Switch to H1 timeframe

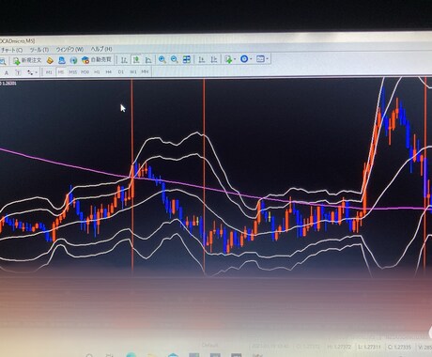(97, 72)
